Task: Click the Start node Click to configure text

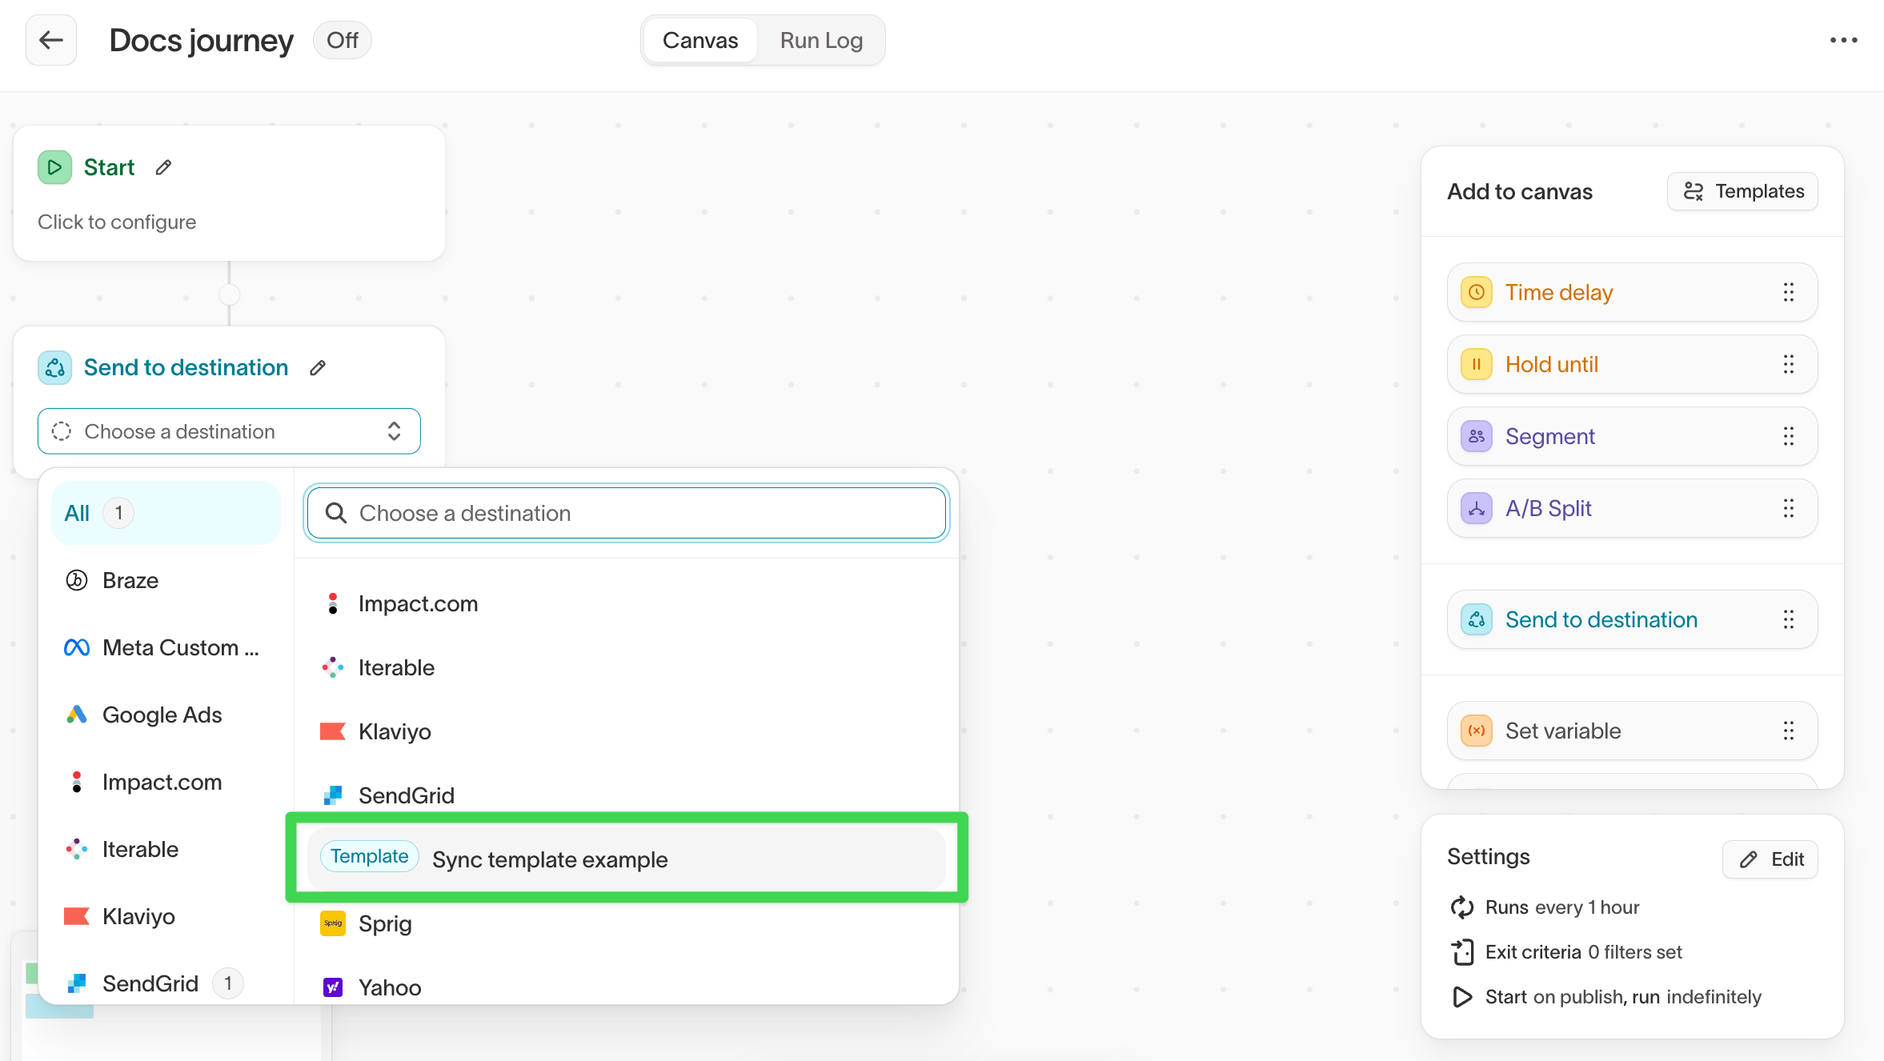Action: 117,222
